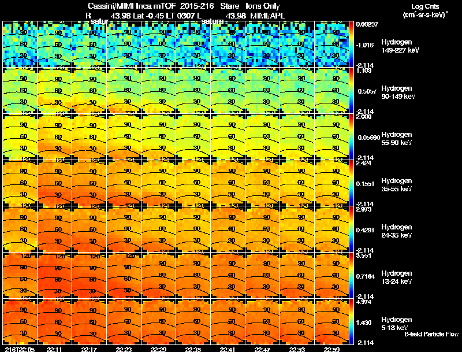The image size is (462, 352).
Task: Click the '22:35' time label
Action: click(193, 349)
